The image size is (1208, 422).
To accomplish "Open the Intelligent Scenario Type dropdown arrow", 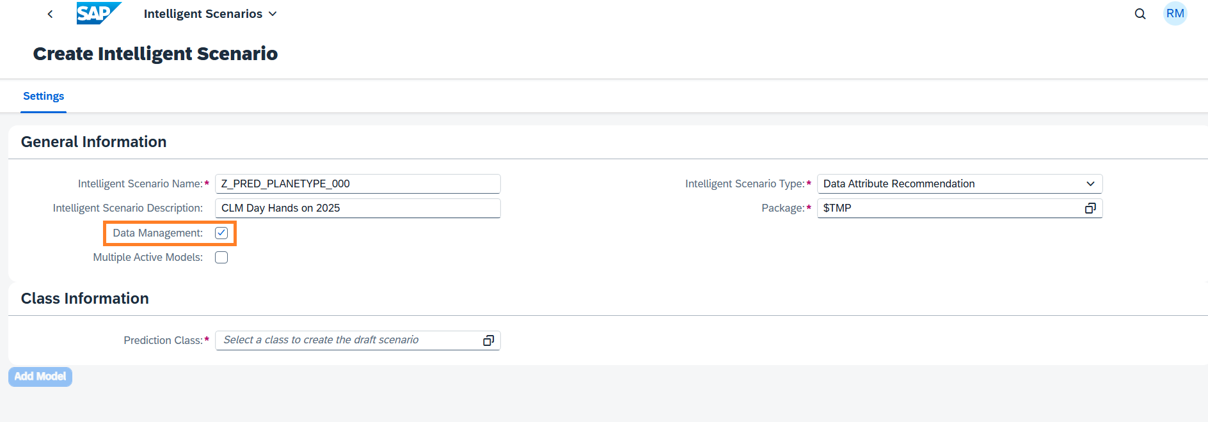I will coord(1090,184).
